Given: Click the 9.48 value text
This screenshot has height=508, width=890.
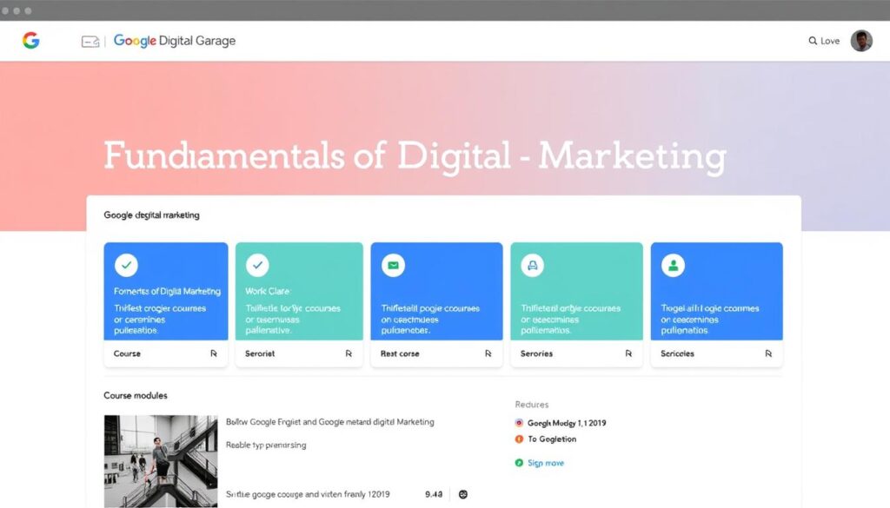Looking at the screenshot, I should pyautogui.click(x=434, y=494).
